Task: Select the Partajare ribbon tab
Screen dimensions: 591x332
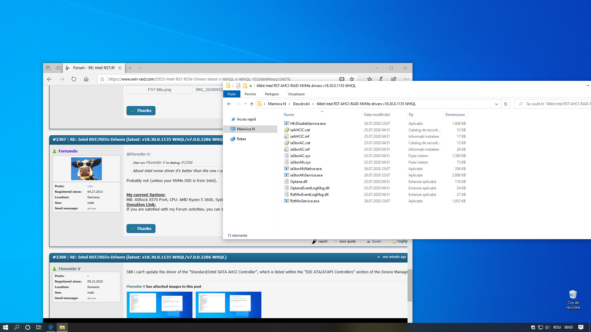Action: (271, 94)
